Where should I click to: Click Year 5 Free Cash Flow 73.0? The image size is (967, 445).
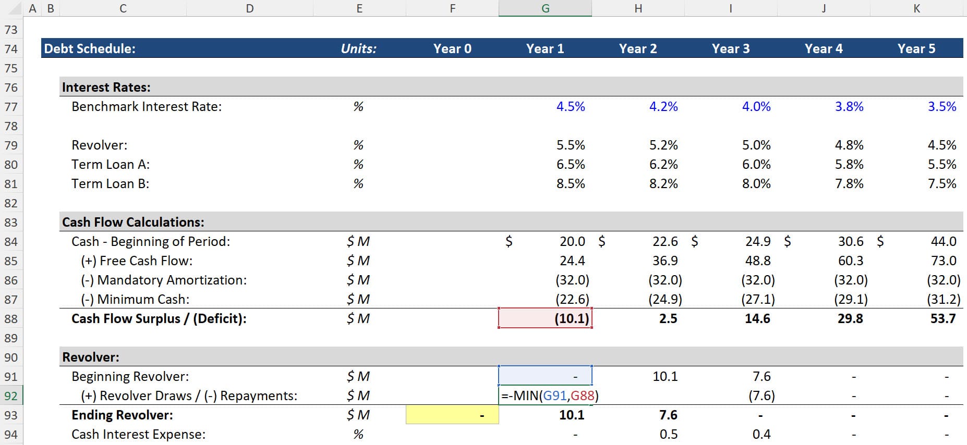tap(943, 261)
